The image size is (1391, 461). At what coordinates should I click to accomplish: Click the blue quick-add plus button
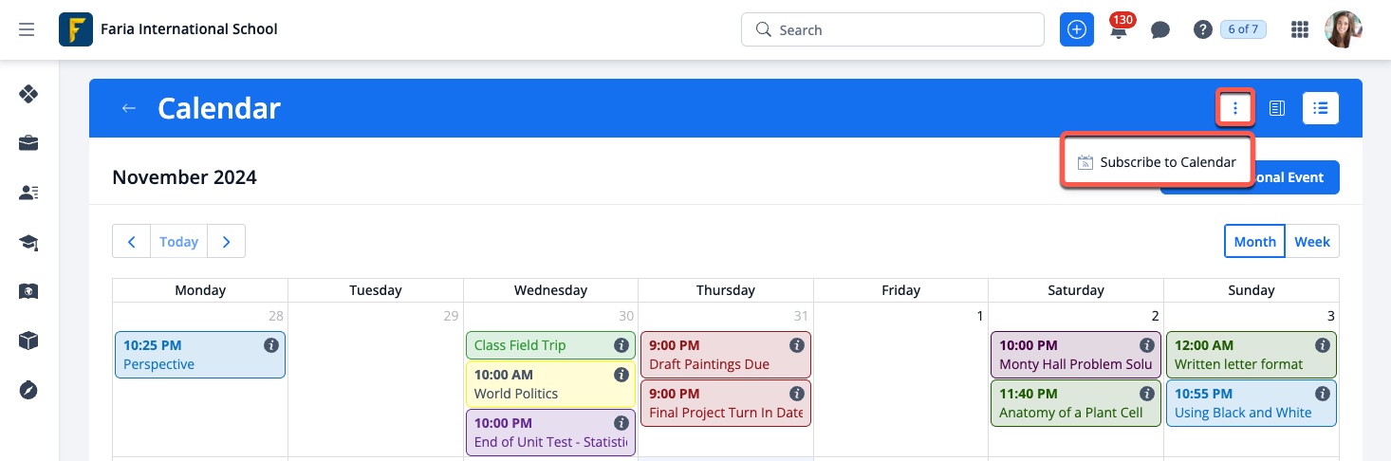[1076, 29]
